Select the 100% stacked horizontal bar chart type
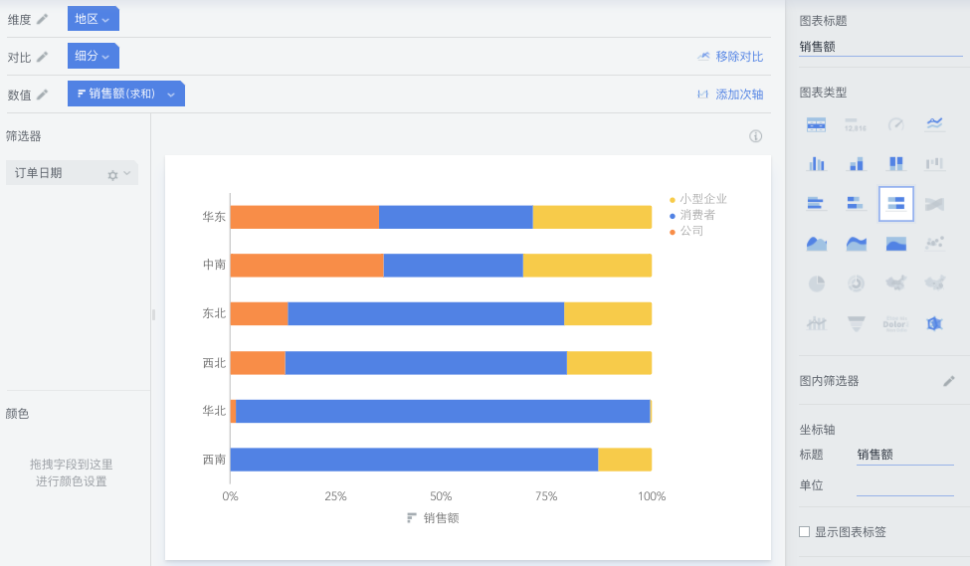The height and width of the screenshot is (566, 970). tap(895, 204)
